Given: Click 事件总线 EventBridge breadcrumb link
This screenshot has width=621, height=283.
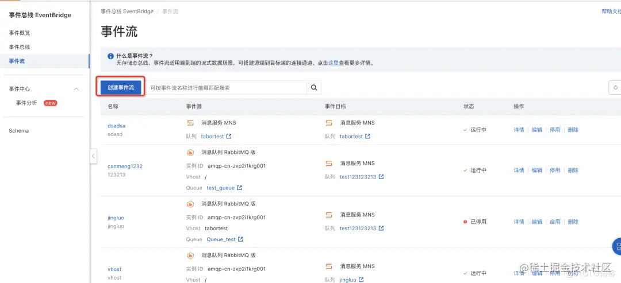Looking at the screenshot, I should (x=127, y=11).
